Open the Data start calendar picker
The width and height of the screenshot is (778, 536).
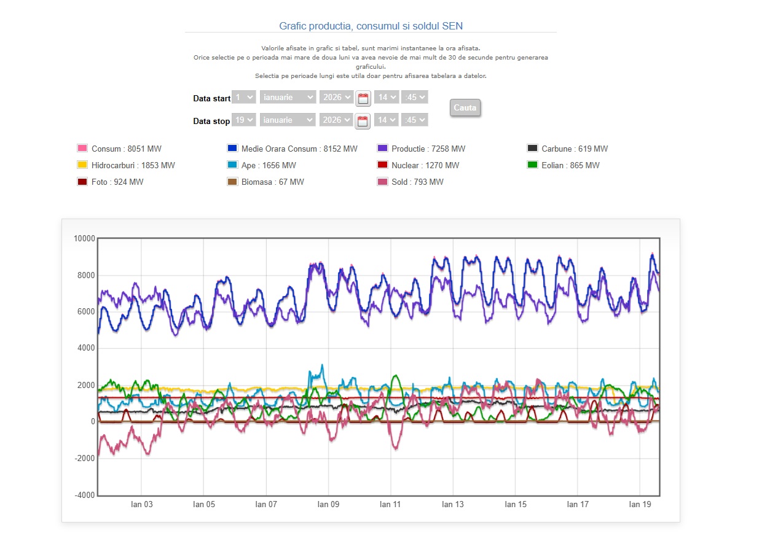point(363,98)
